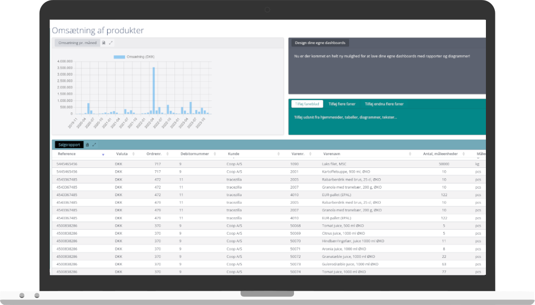Click the Varenr. 50074 cell
The width and height of the screenshot is (535, 305).
295,272
